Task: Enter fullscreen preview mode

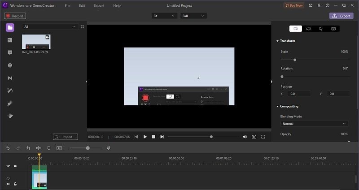Action: 263,137
